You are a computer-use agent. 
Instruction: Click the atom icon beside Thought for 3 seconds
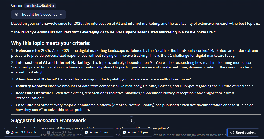[x=16, y=15]
